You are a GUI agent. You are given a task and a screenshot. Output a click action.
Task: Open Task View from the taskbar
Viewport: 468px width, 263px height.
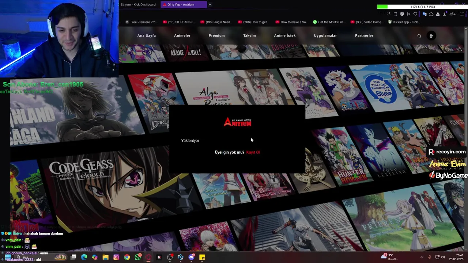pos(73,257)
